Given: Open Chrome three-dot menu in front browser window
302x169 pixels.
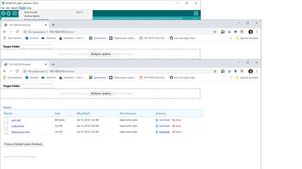Looking at the screenshot, I should [x=257, y=71].
